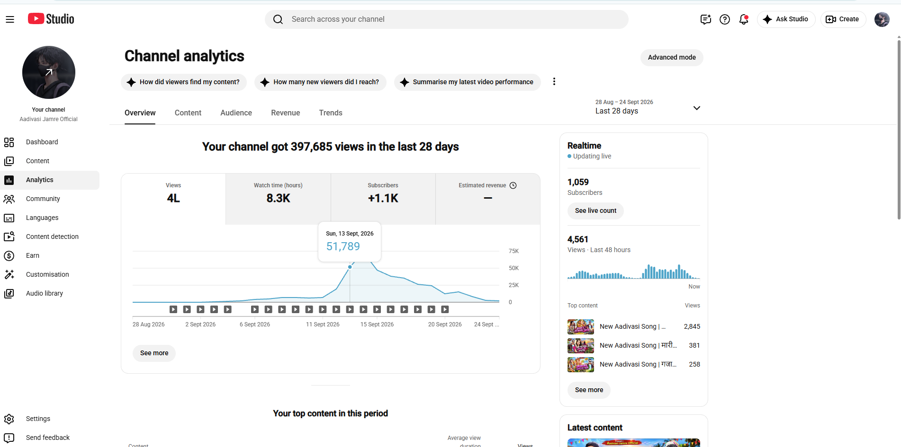Open the Earn section
This screenshot has height=447, width=901.
[x=50, y=255]
